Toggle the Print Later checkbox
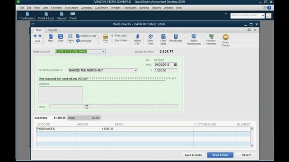 (112, 36)
